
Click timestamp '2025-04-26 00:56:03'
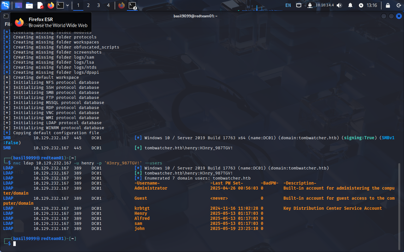[x=234, y=188]
